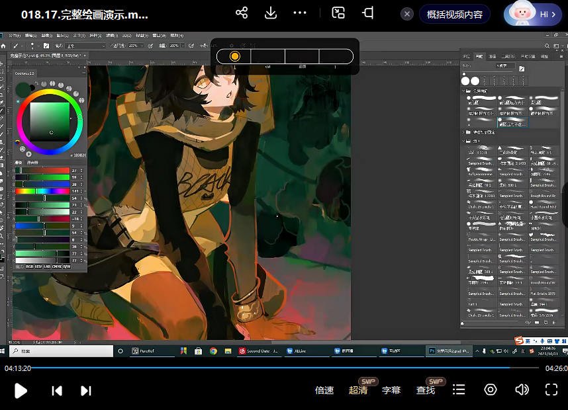568x410 pixels.
Task: Click the 查找 search button
Action: coord(426,390)
